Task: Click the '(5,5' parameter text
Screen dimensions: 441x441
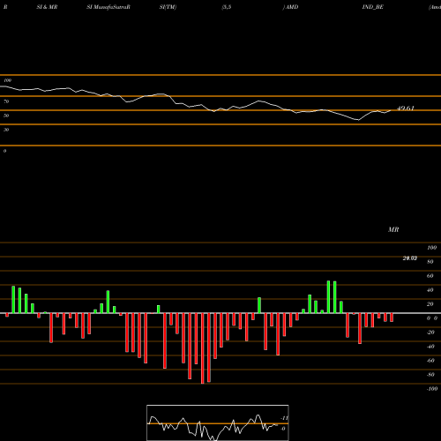Action: point(227,7)
